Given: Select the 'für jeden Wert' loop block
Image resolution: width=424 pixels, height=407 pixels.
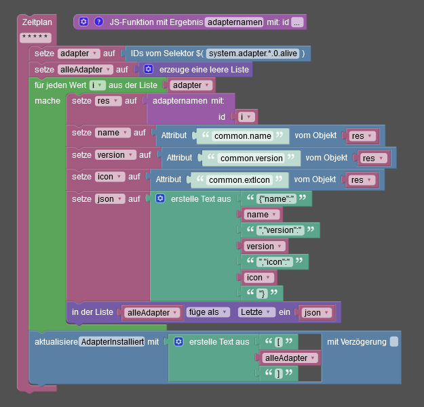Looking at the screenshot, I should point(60,85).
